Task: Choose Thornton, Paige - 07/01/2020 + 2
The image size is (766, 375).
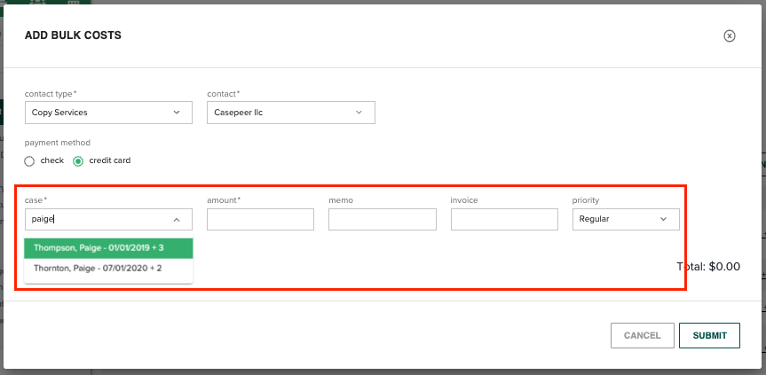Action: point(108,269)
